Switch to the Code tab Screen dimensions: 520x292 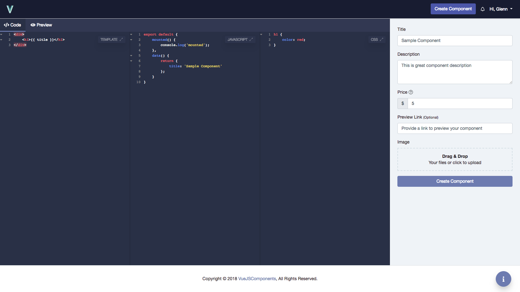point(13,25)
